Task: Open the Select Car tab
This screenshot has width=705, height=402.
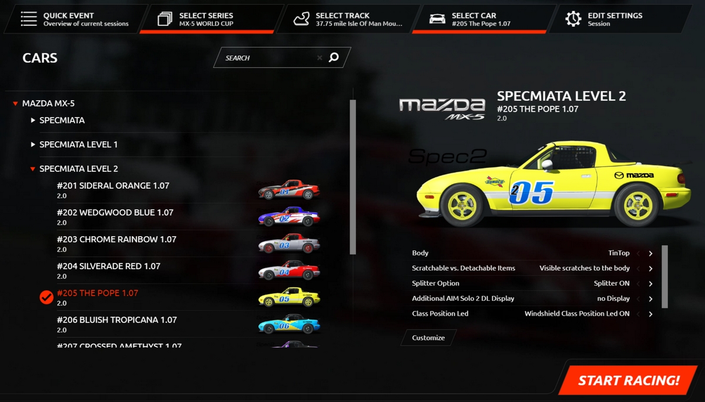Action: click(484, 19)
